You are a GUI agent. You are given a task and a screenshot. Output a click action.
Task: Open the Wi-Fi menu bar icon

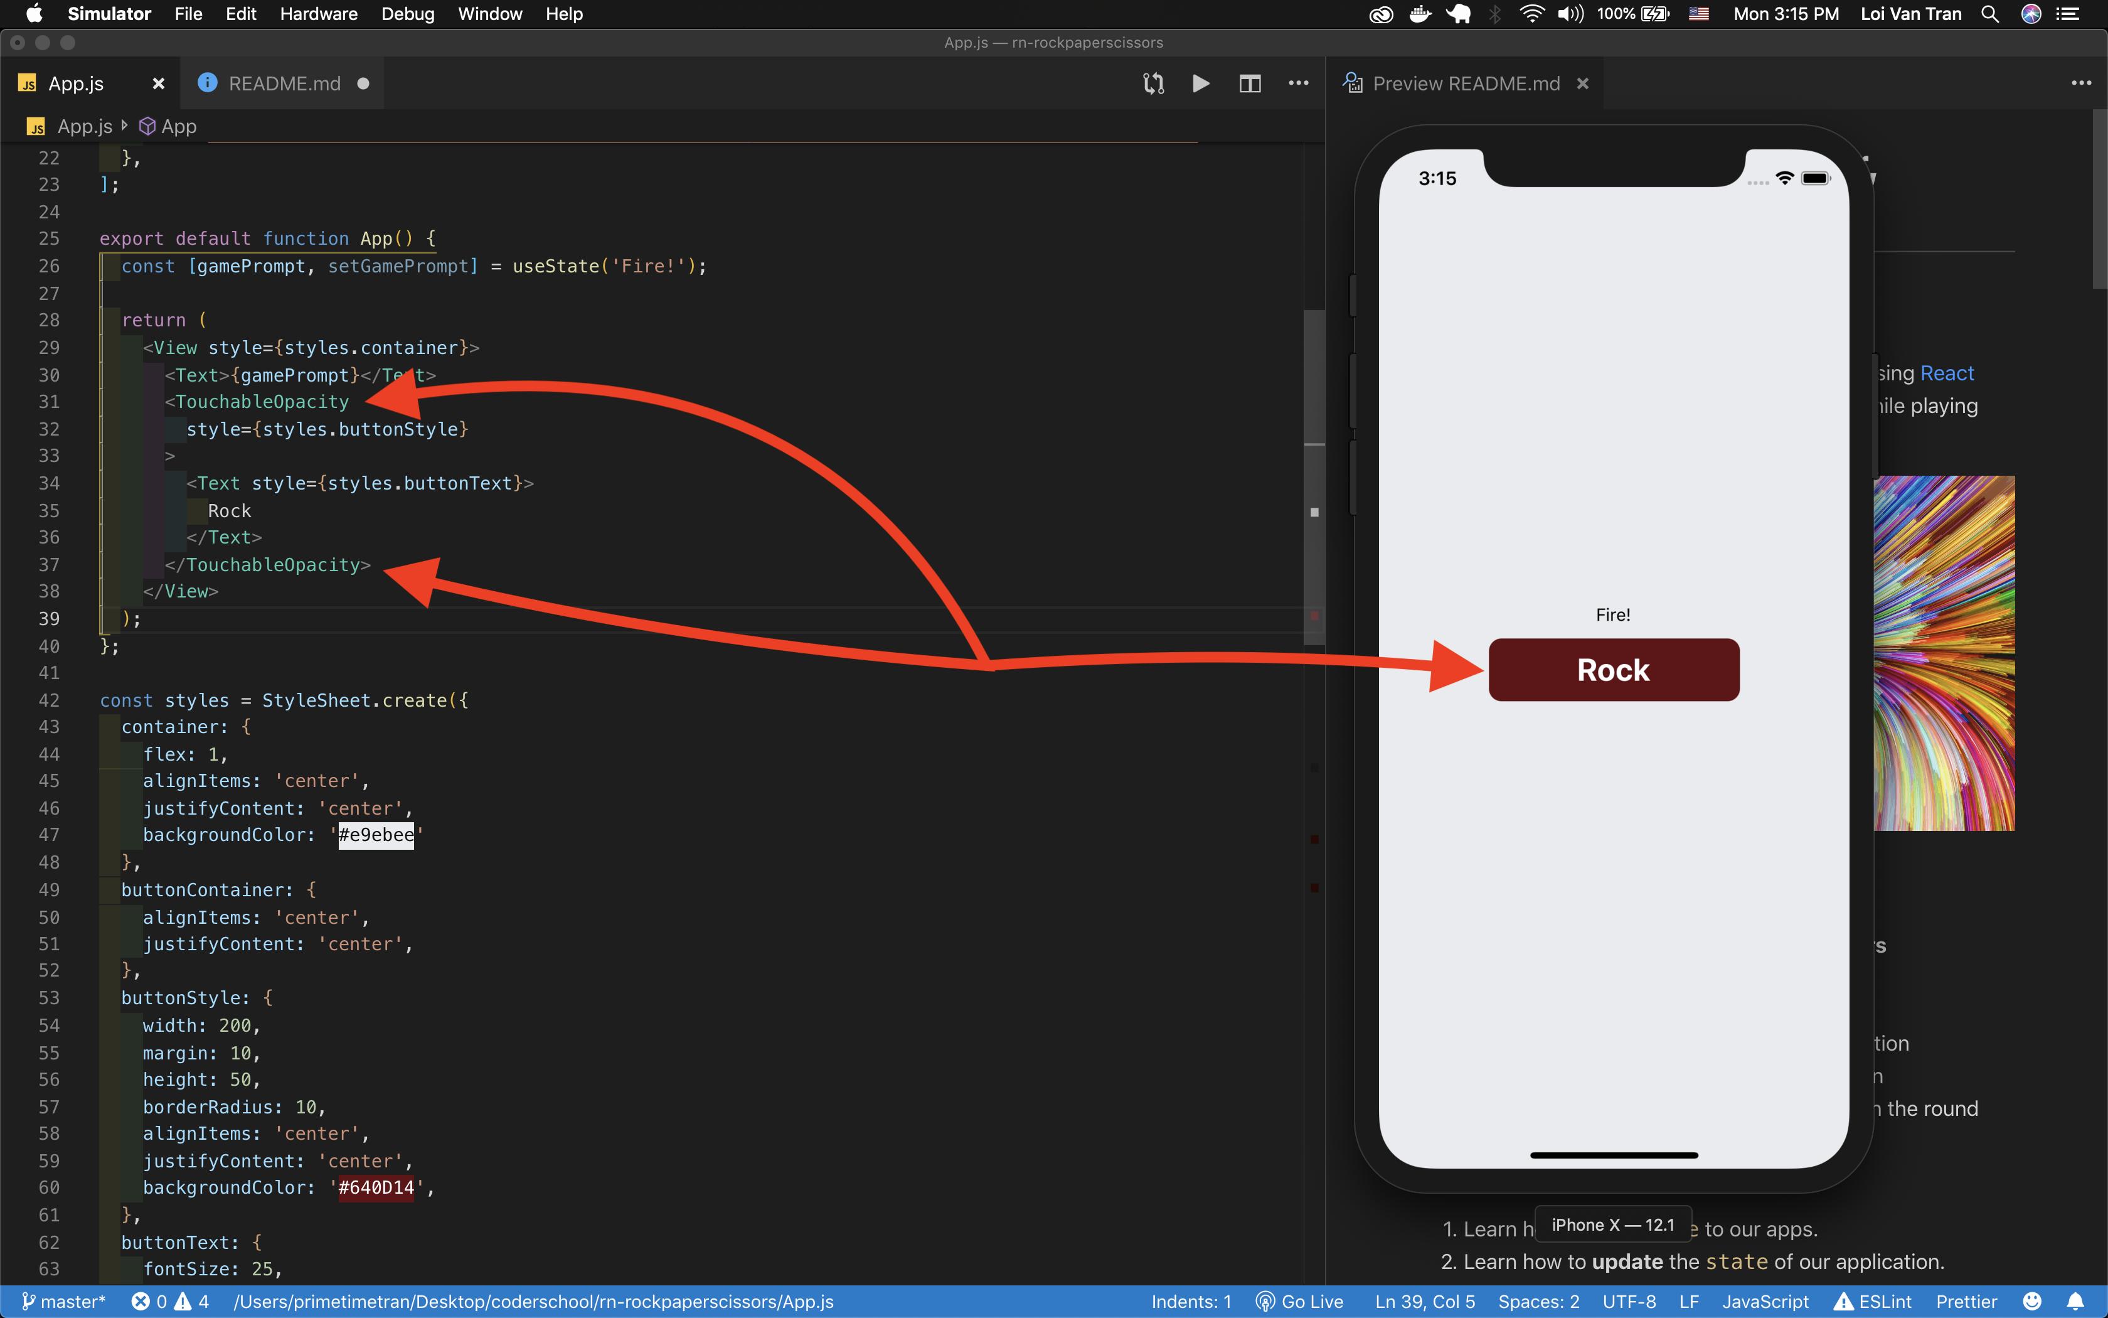tap(1531, 14)
